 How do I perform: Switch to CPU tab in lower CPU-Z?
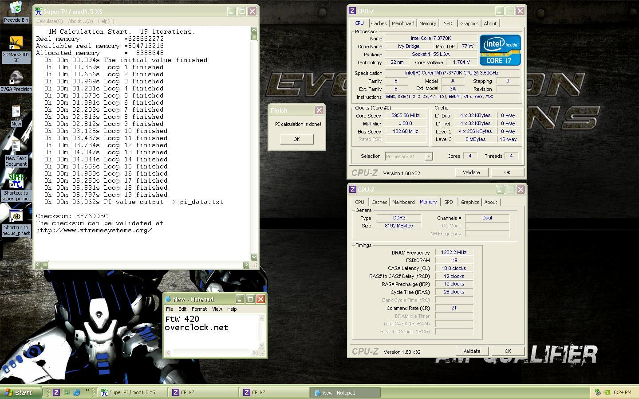[359, 202]
